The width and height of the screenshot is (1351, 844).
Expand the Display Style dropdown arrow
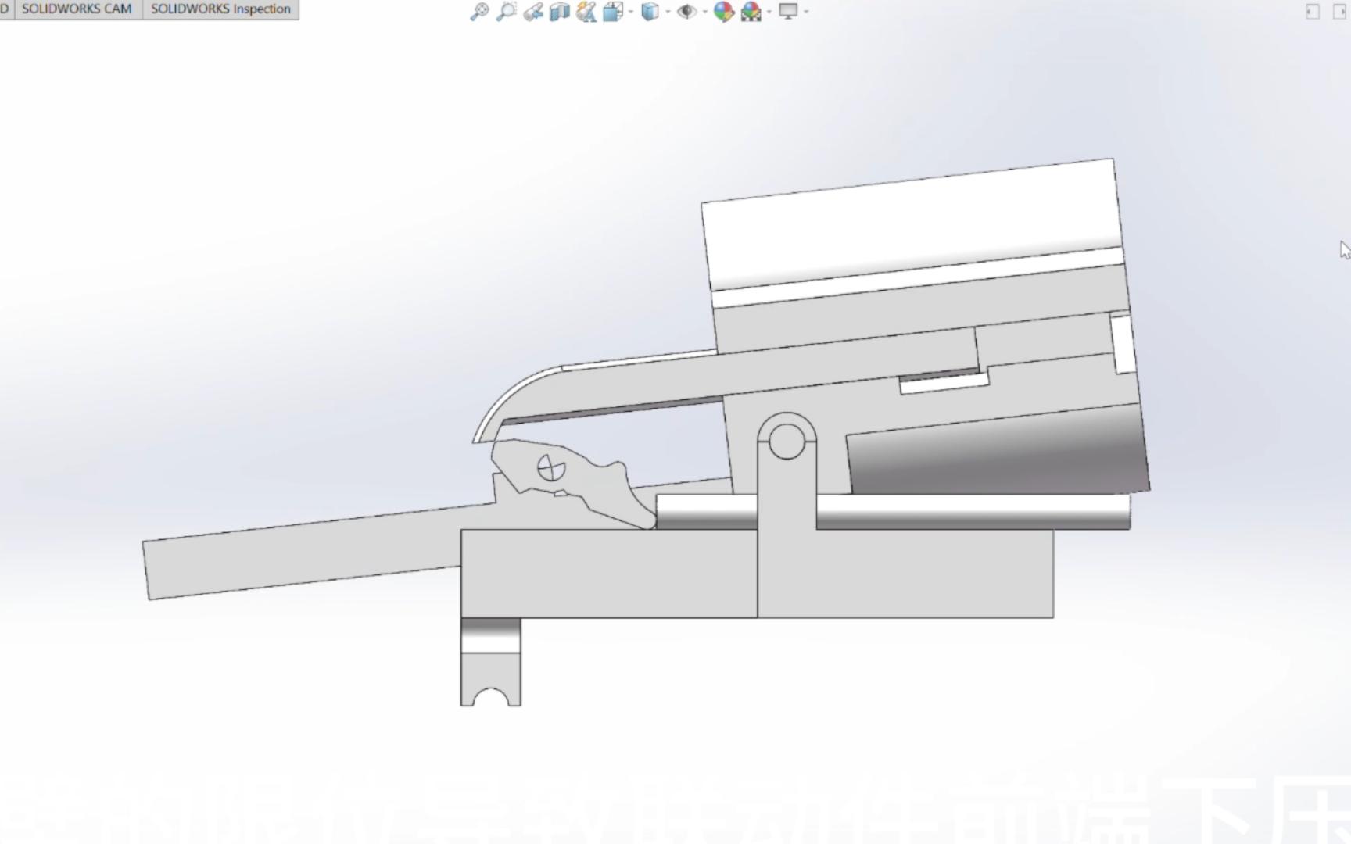pos(668,12)
